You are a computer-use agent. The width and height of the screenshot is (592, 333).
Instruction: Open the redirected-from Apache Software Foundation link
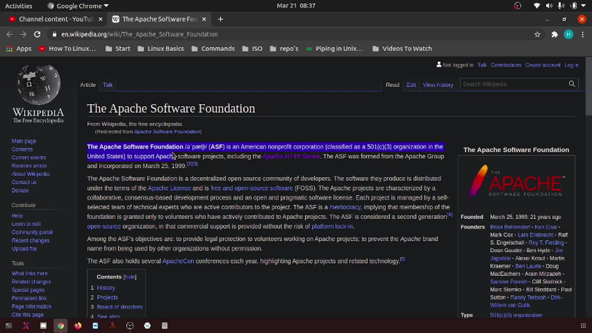[x=167, y=132]
